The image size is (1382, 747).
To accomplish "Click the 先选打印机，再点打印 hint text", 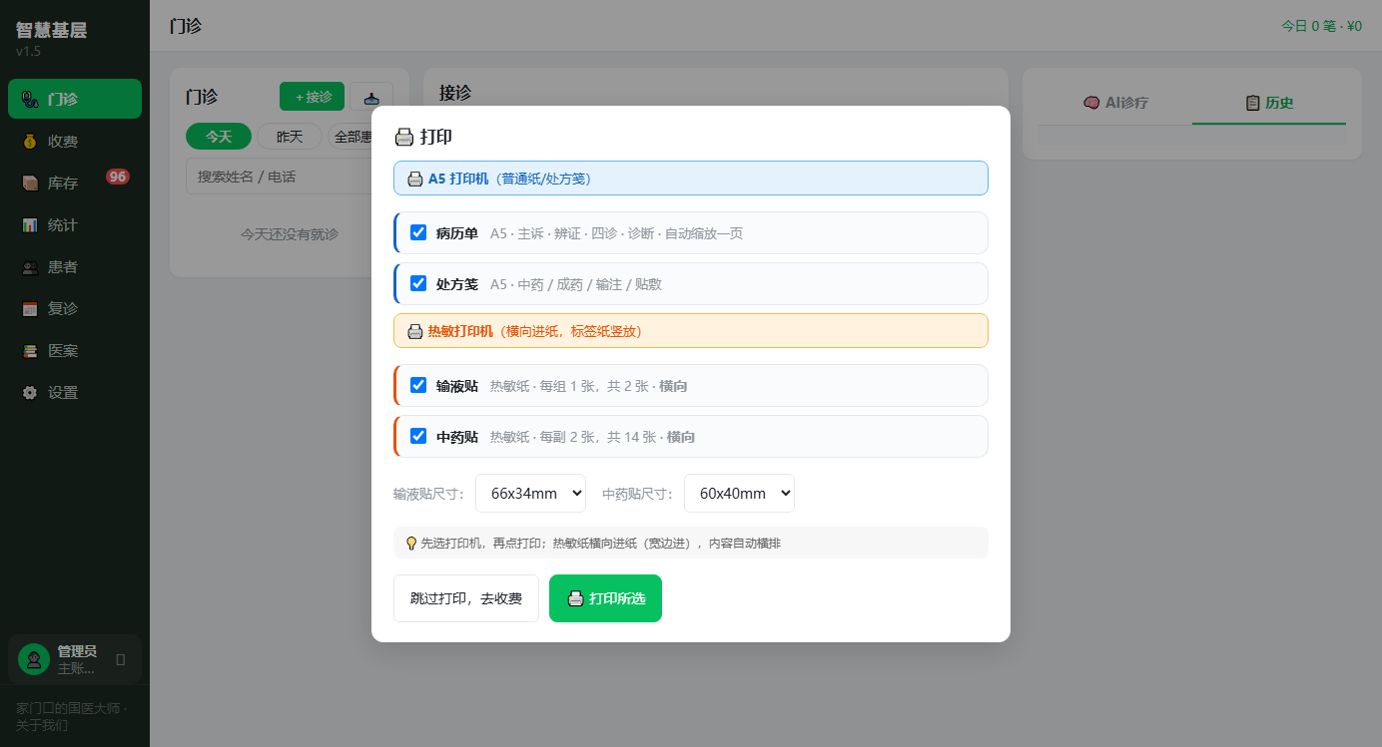I will 601,544.
